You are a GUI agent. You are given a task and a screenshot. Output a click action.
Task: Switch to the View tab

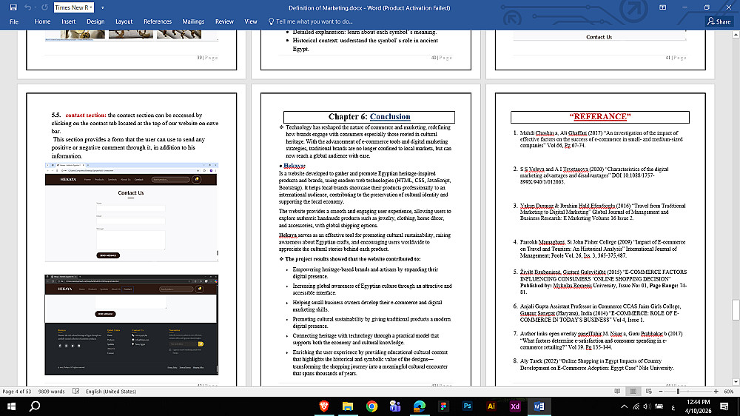(x=251, y=21)
